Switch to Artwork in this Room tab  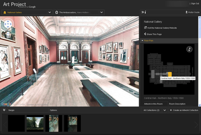153,104
